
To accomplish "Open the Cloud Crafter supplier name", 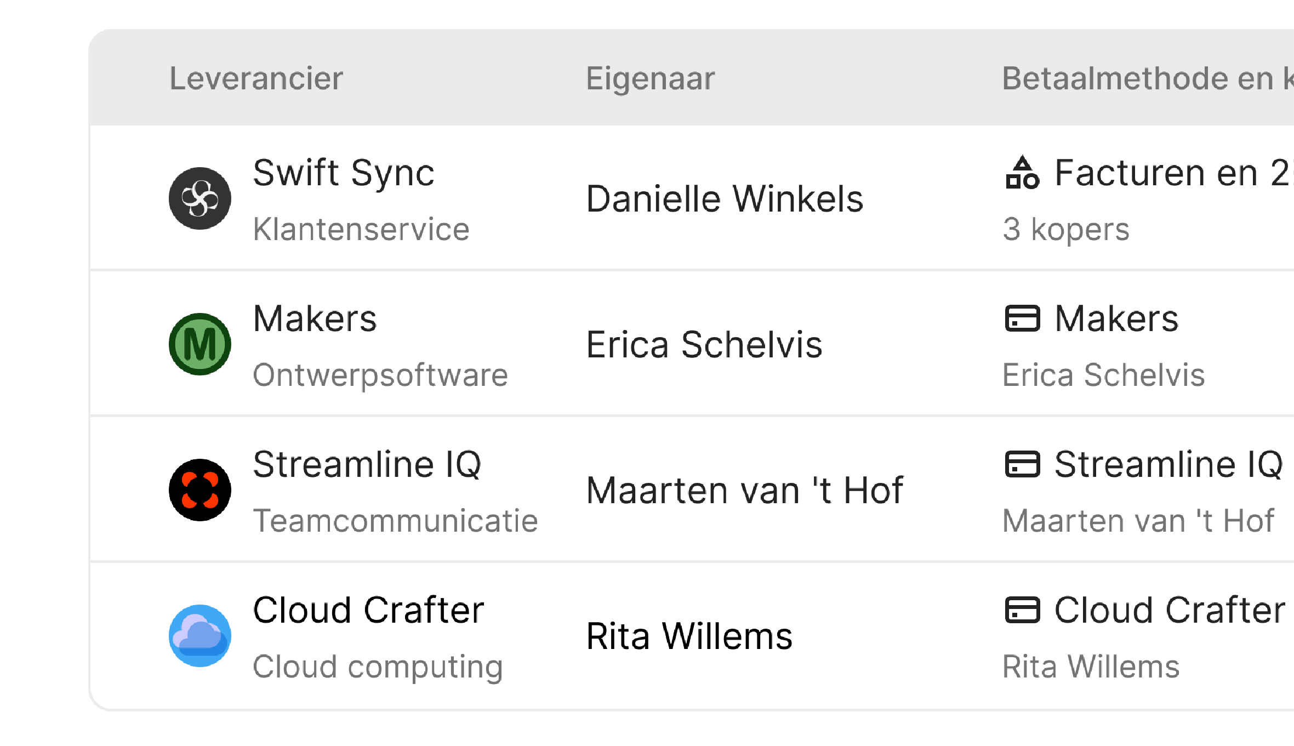I will pyautogui.click(x=368, y=611).
